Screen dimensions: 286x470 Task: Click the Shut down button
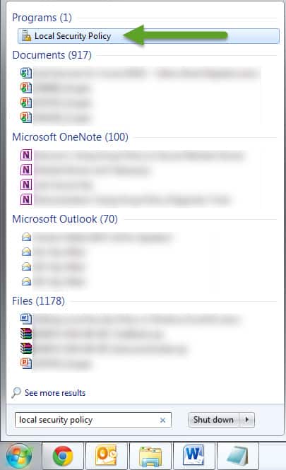[x=213, y=420]
